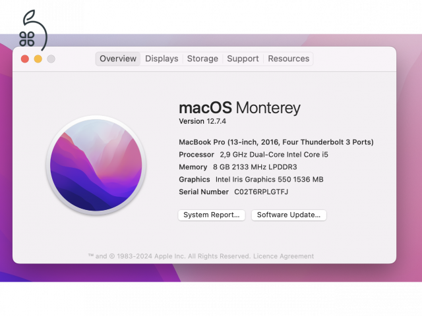Screen dimensions: 422x316
Task: Close the About This Mac window
Action: tap(25, 59)
